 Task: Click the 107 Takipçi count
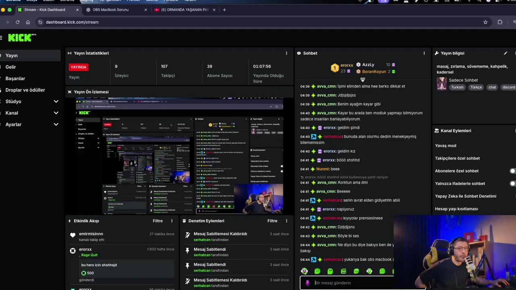(x=164, y=66)
